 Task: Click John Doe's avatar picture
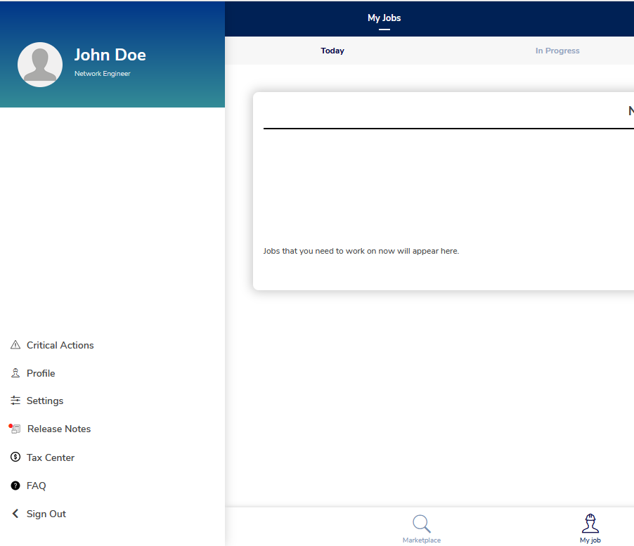pos(40,65)
